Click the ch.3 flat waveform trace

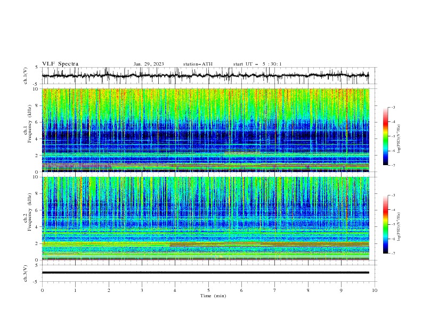coord(206,273)
